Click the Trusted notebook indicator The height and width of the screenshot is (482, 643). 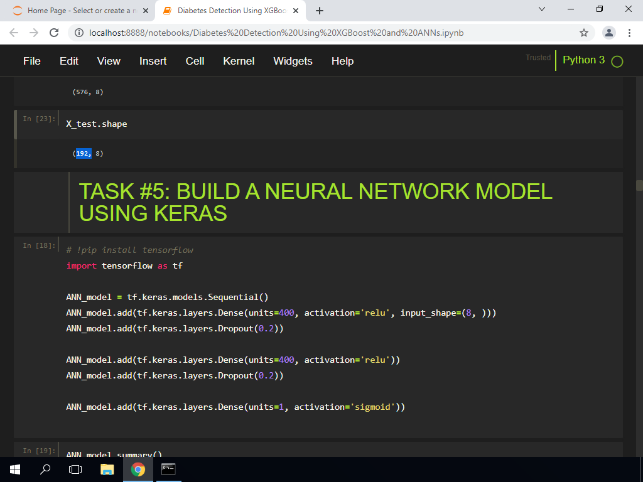[x=538, y=58]
